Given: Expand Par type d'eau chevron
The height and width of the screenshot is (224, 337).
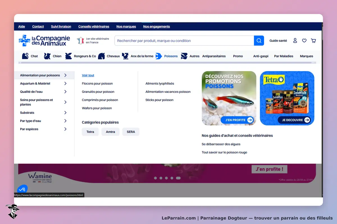Looking at the screenshot, I should (x=65, y=121).
